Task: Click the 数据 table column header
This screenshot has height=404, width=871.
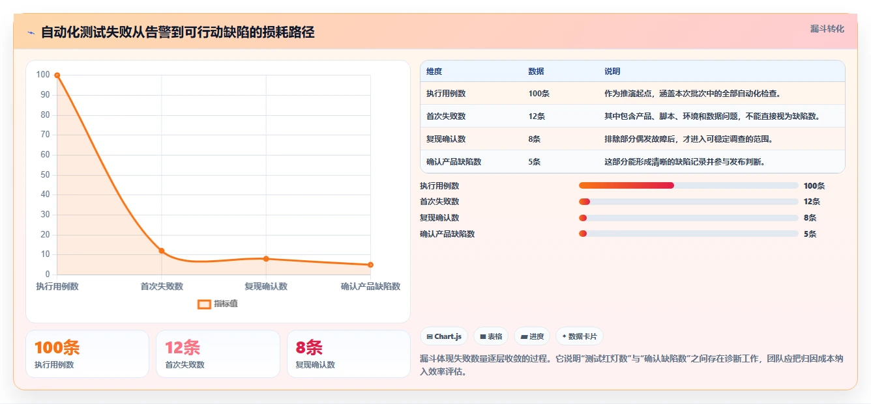Action: coord(536,72)
